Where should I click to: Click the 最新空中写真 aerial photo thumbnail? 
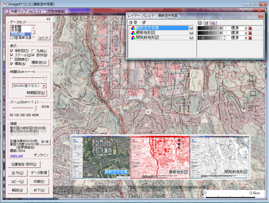pyautogui.click(x=101, y=157)
